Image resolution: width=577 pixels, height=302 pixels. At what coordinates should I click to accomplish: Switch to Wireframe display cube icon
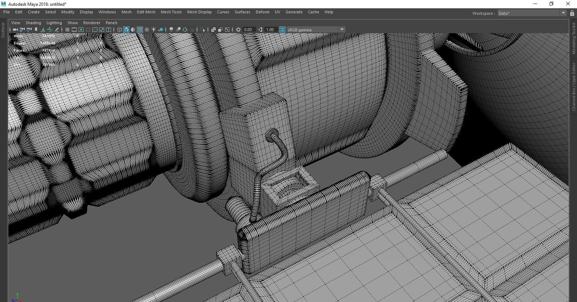tap(119, 30)
